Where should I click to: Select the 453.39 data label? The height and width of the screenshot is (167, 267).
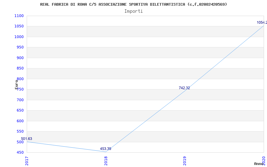(105, 149)
